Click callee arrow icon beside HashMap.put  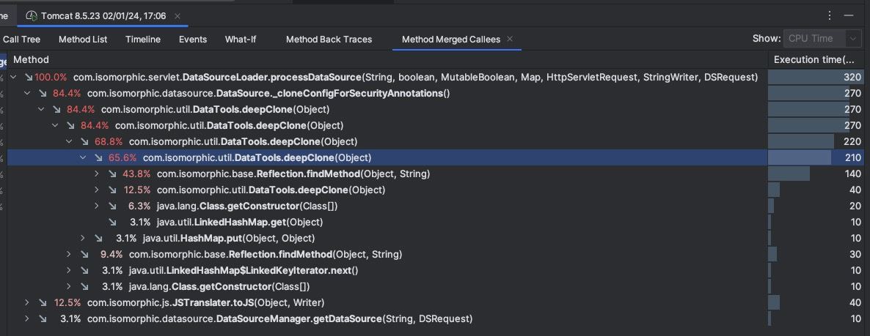(x=98, y=239)
